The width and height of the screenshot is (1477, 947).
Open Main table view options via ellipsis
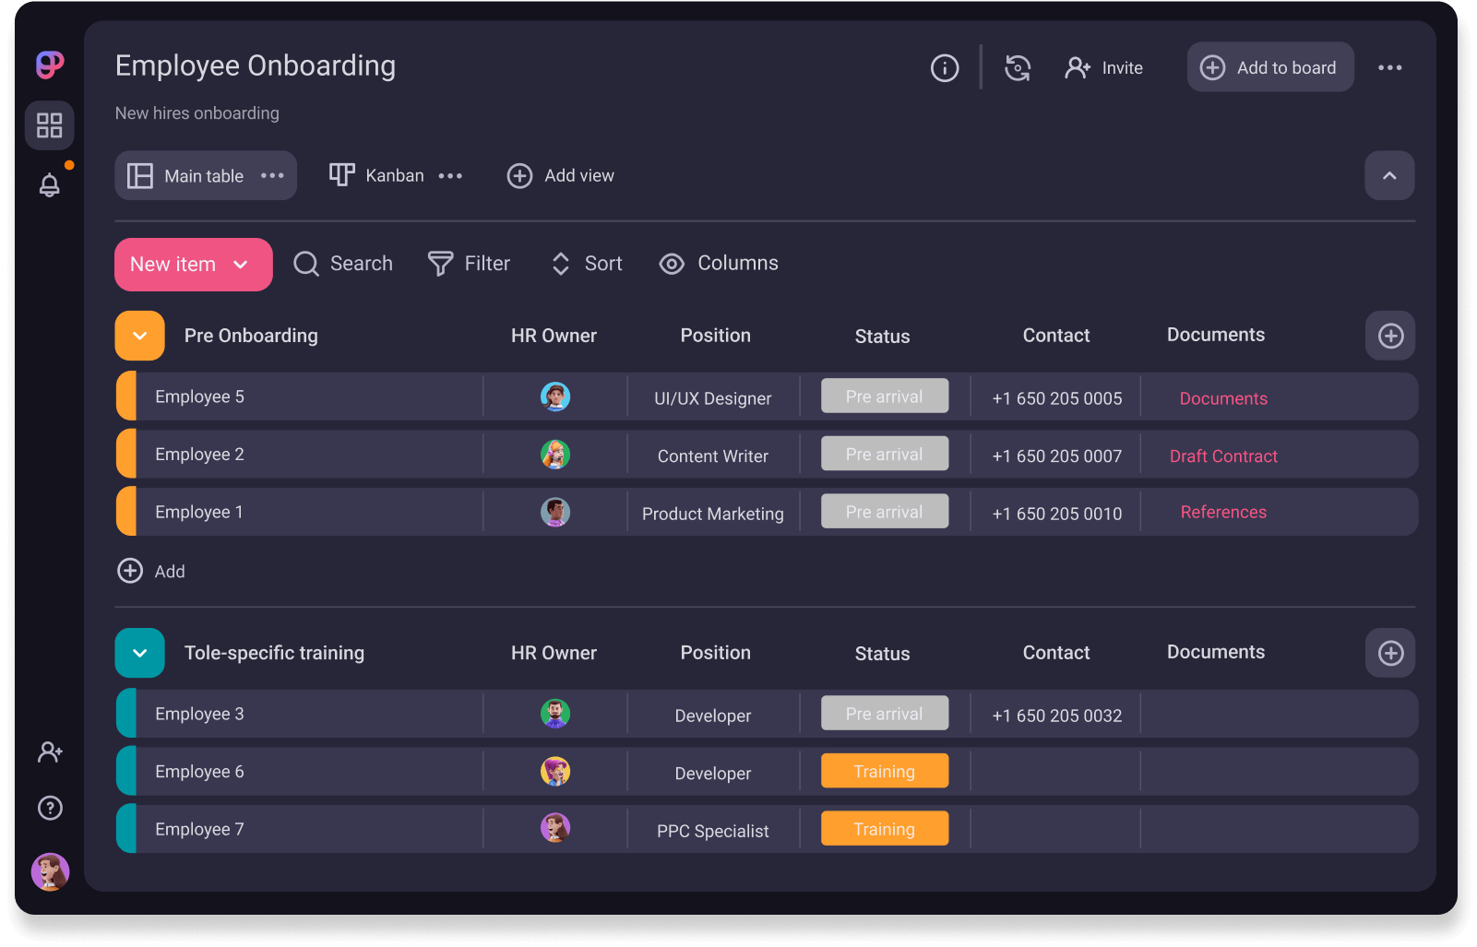click(272, 175)
